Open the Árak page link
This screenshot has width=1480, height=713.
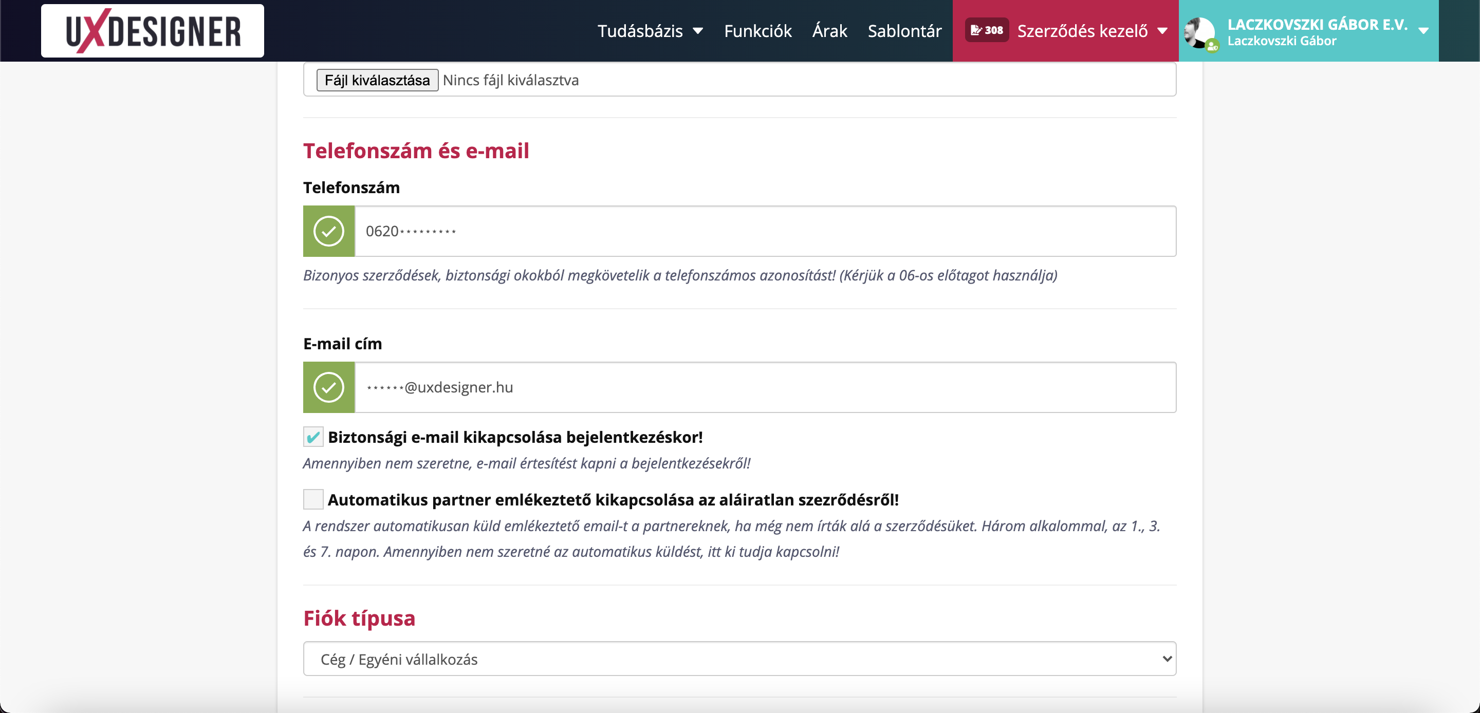(x=829, y=31)
